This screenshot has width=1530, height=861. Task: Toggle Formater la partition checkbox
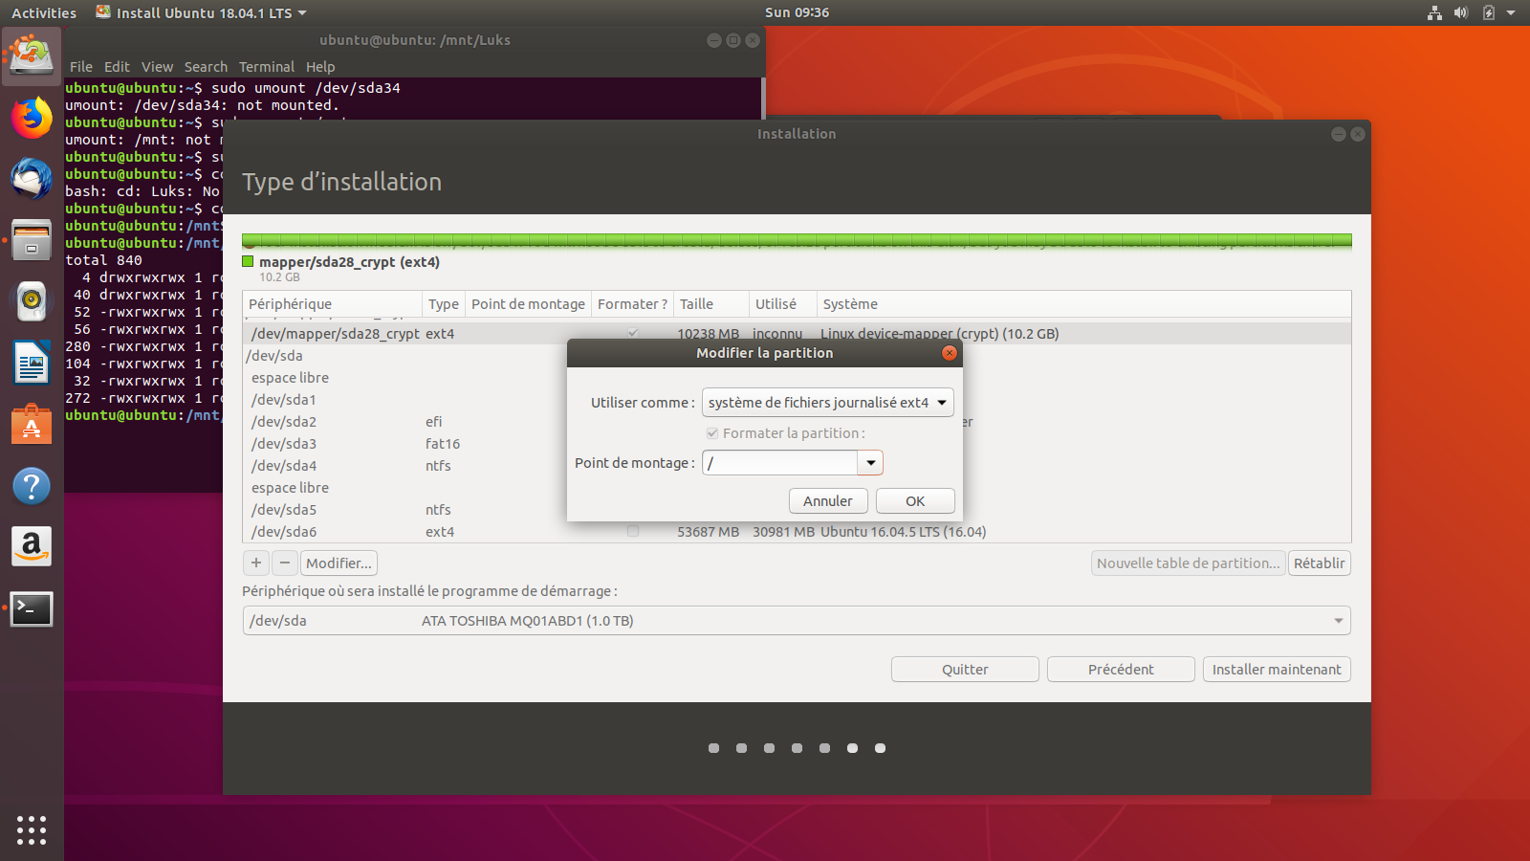[712, 433]
